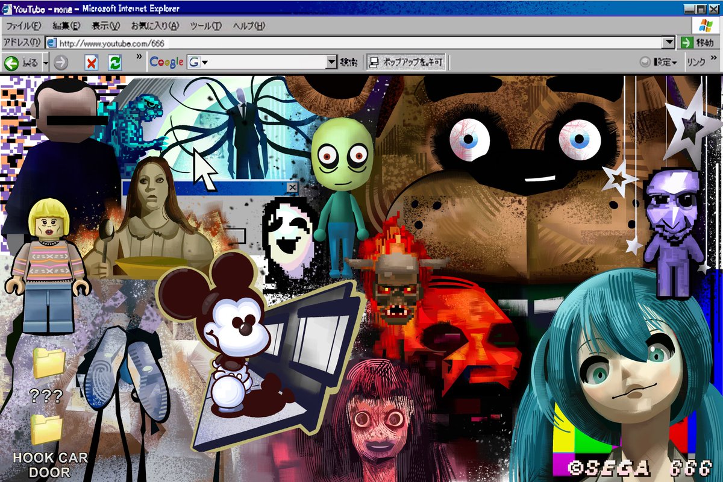Screen dimensions: 723x482
Task: Open the Back button history dropdown arrow
Action: pyautogui.click(x=46, y=62)
